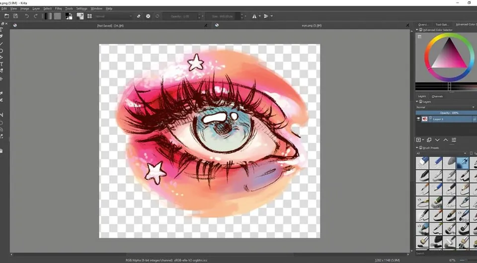Collapse the Layers docker

point(417,102)
